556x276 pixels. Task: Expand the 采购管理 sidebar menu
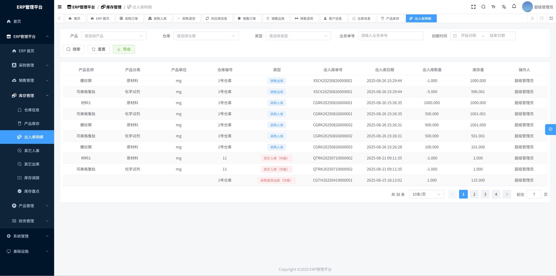click(x=27, y=65)
